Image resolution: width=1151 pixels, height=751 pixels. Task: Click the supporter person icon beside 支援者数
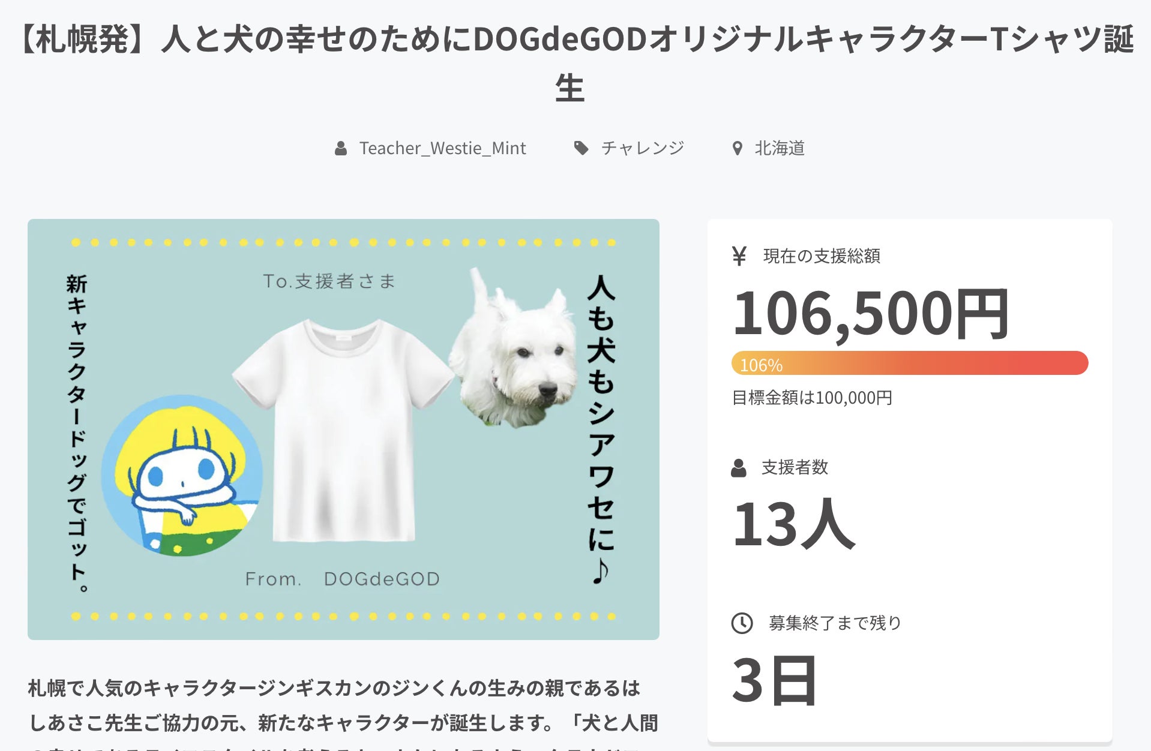tap(739, 468)
